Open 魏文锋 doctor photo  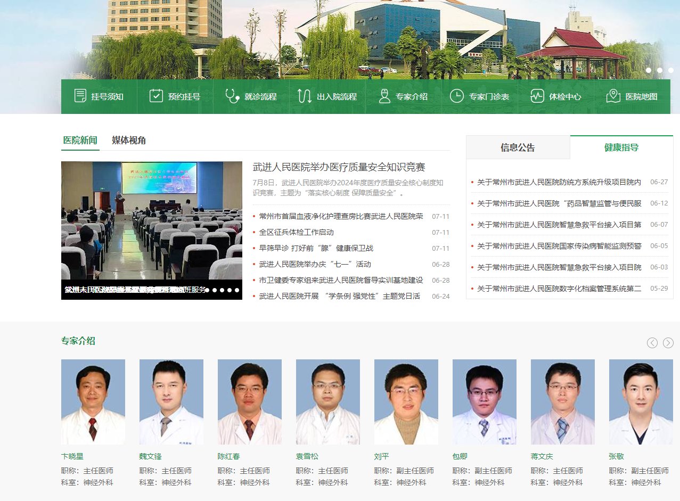click(x=171, y=402)
